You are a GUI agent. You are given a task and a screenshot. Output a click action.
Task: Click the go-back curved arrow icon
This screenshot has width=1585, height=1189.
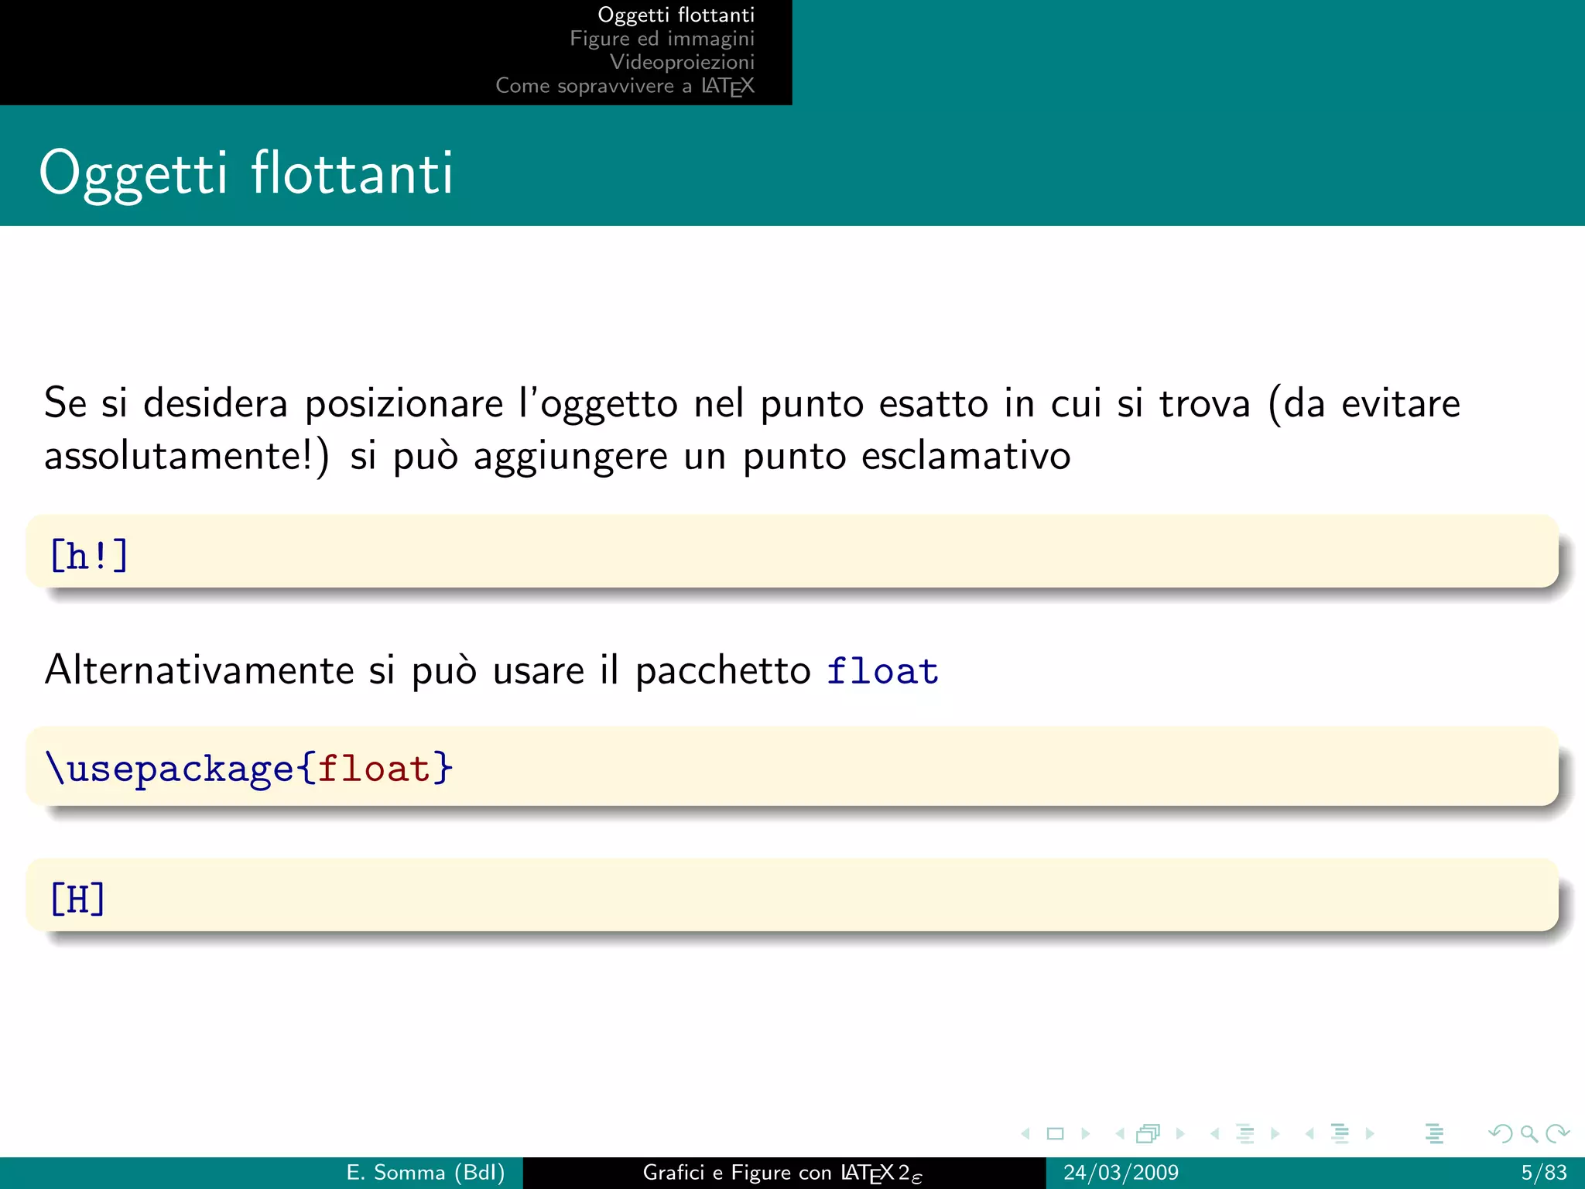[x=1500, y=1134]
